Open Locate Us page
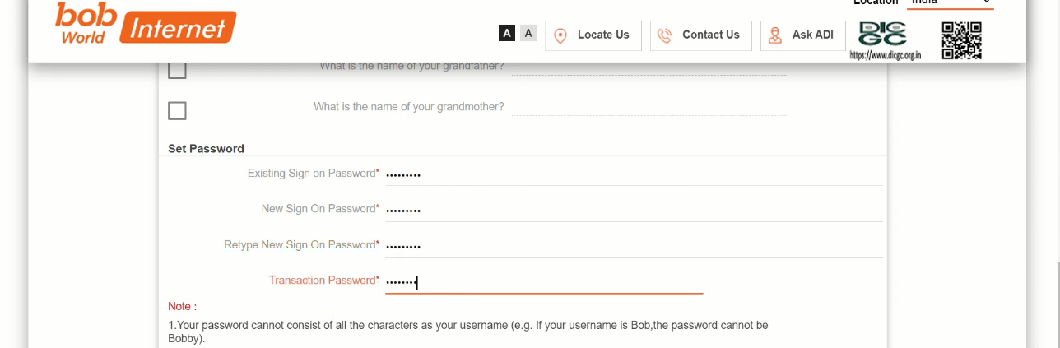This screenshot has width=1060, height=348. tap(603, 35)
